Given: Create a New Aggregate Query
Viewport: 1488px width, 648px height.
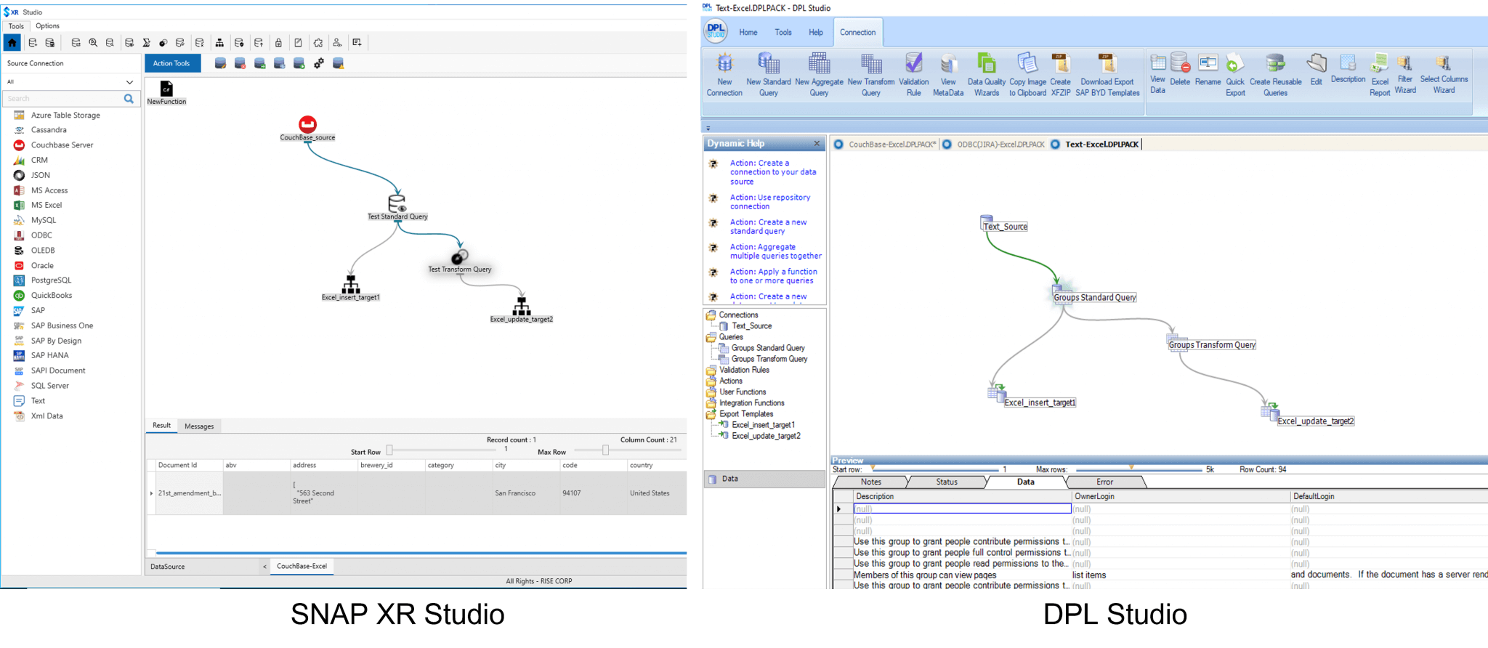Looking at the screenshot, I should click(x=819, y=75).
